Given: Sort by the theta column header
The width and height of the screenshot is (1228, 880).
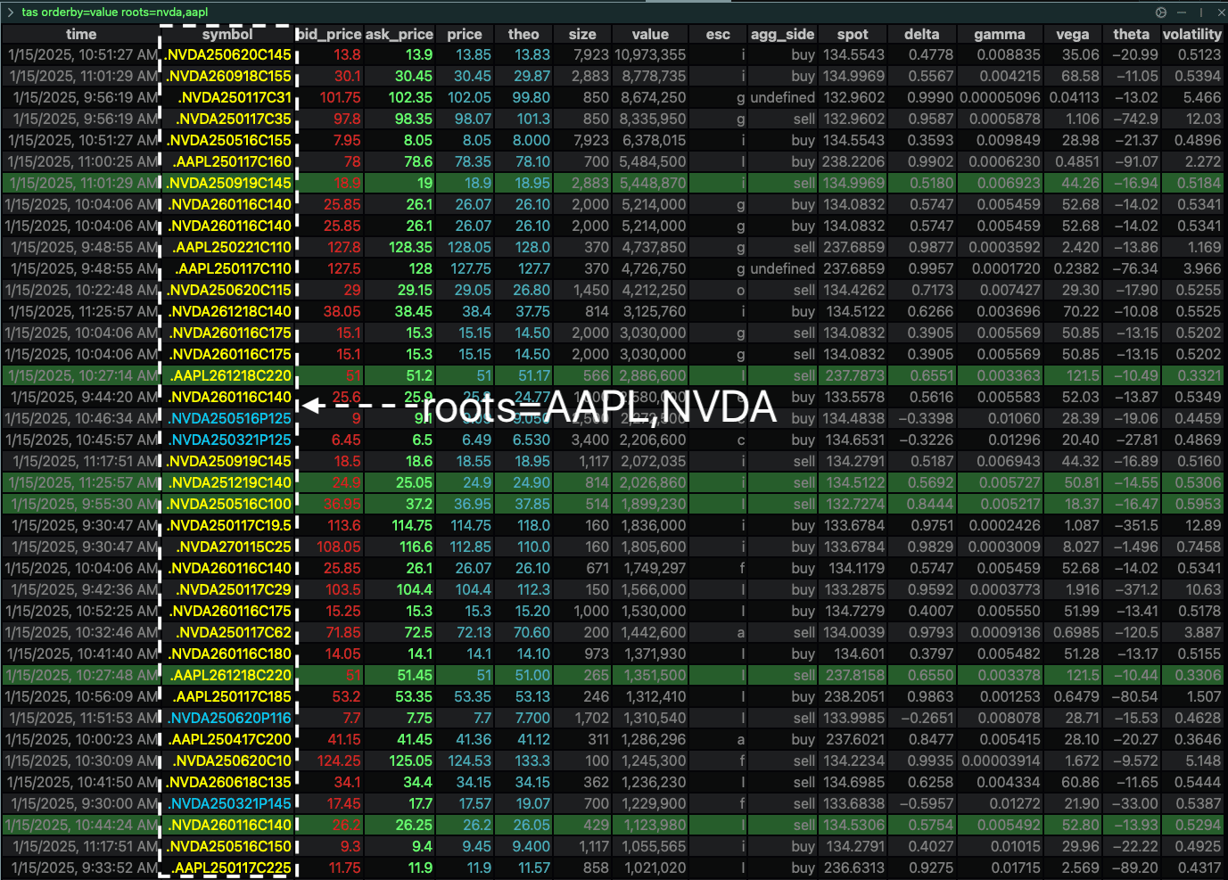Looking at the screenshot, I should coord(1131,34).
